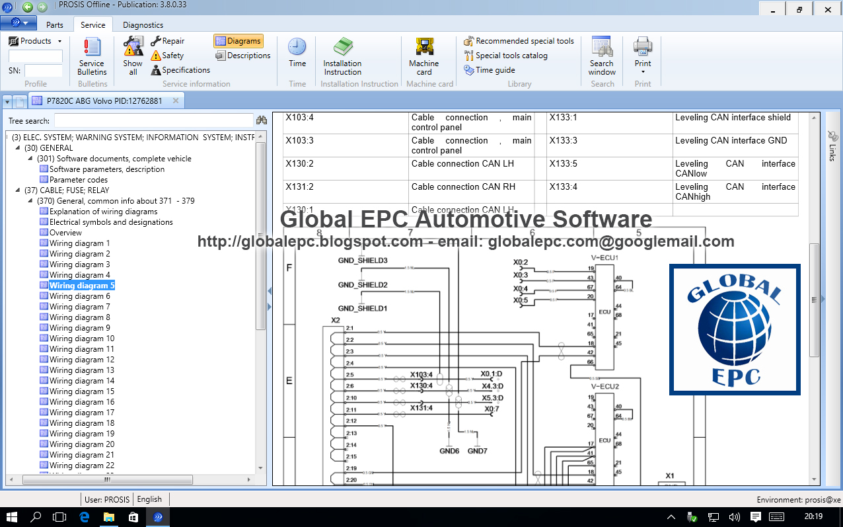Collapse (37) CABLE; FUSE; RELAY node
The image size is (843, 527).
[18, 190]
